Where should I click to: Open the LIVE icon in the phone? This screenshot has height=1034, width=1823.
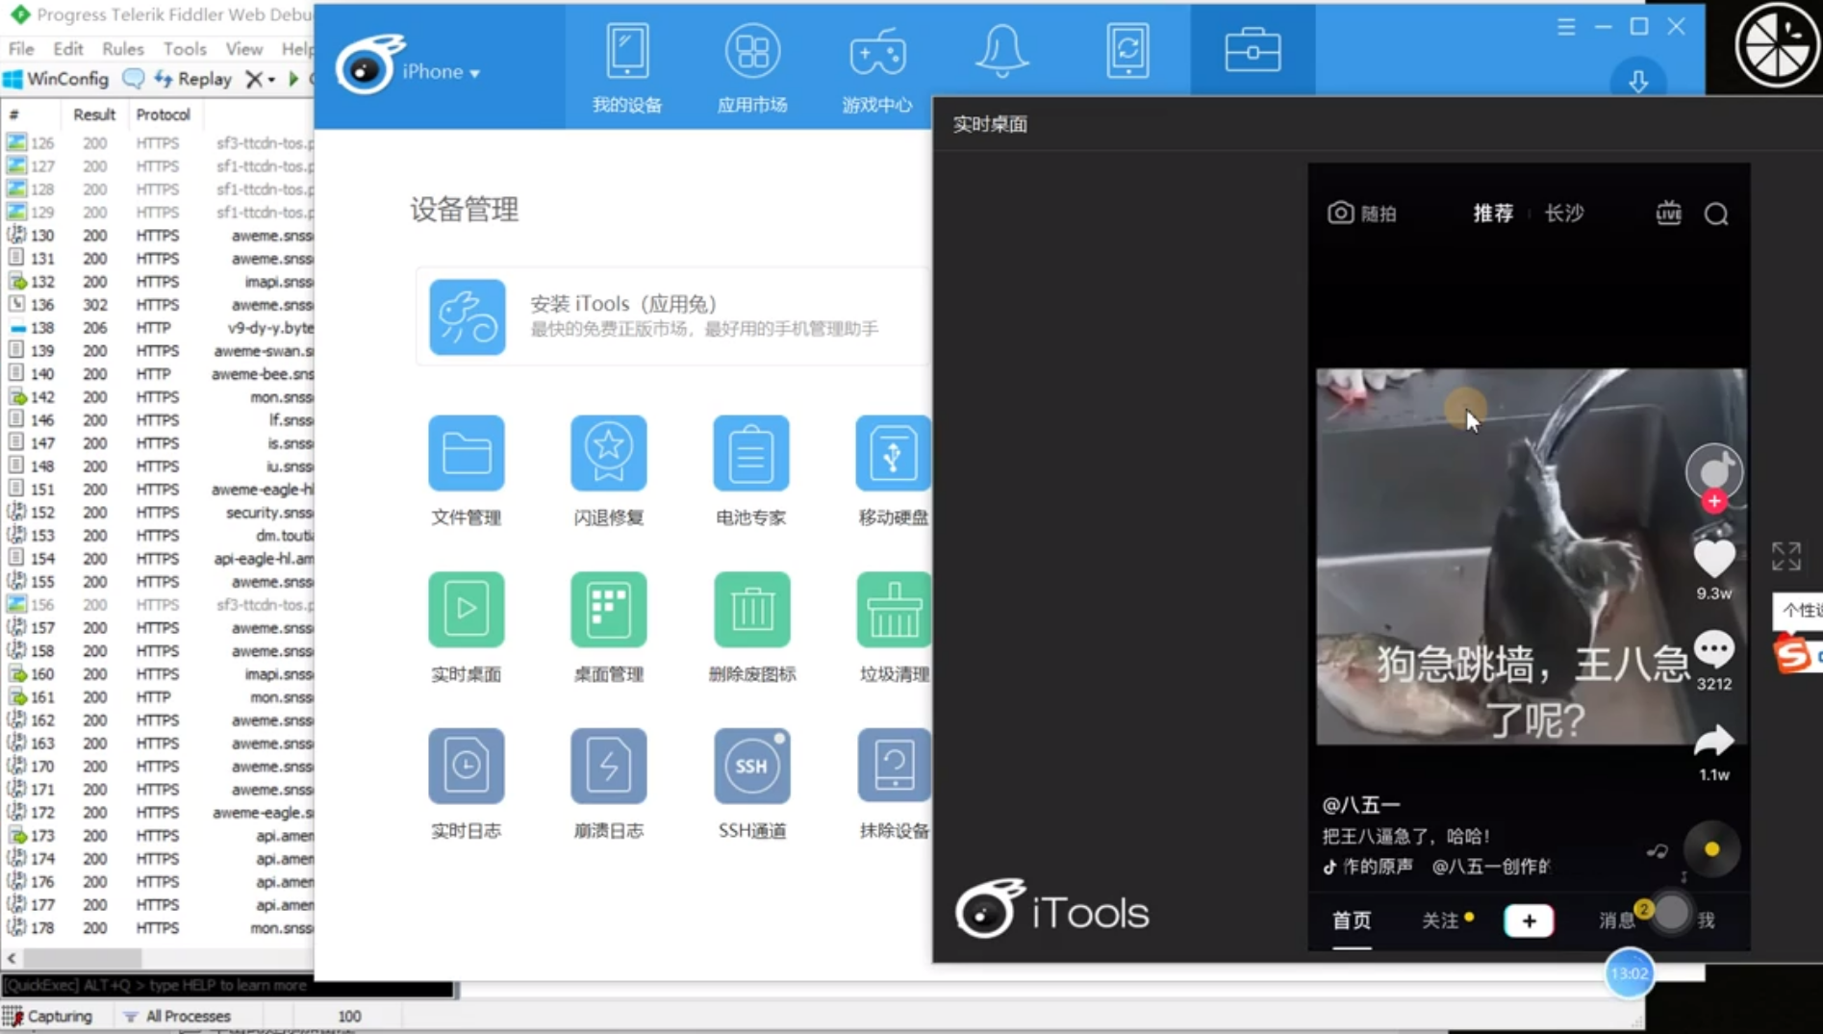1669,213
